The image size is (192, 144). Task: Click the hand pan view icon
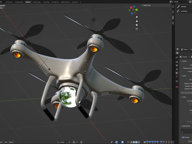[x=137, y=21]
